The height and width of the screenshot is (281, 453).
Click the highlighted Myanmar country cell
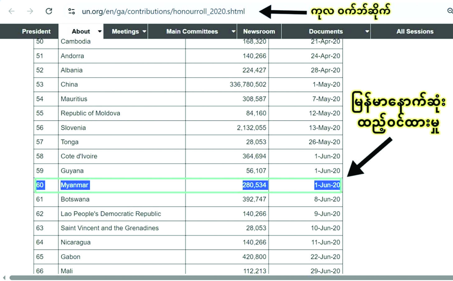[x=75, y=185]
